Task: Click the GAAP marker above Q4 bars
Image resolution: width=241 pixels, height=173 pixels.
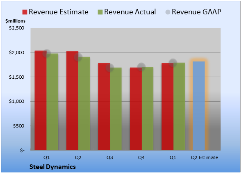Action: point(141,67)
